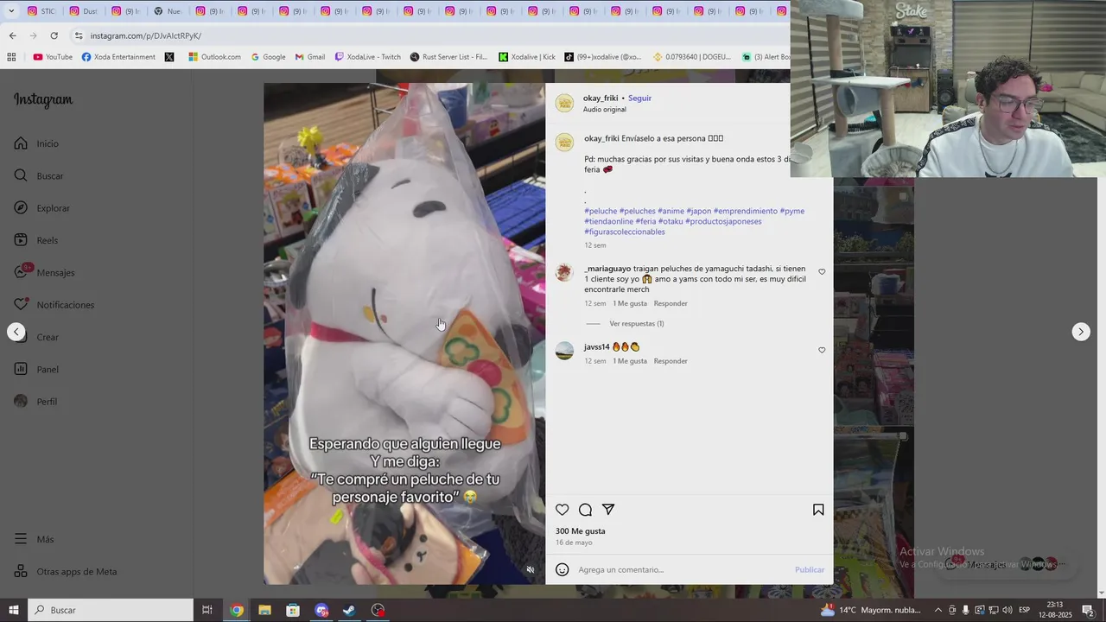This screenshot has height=622, width=1106.
Task: Click Publicar to post comment
Action: pyautogui.click(x=810, y=569)
